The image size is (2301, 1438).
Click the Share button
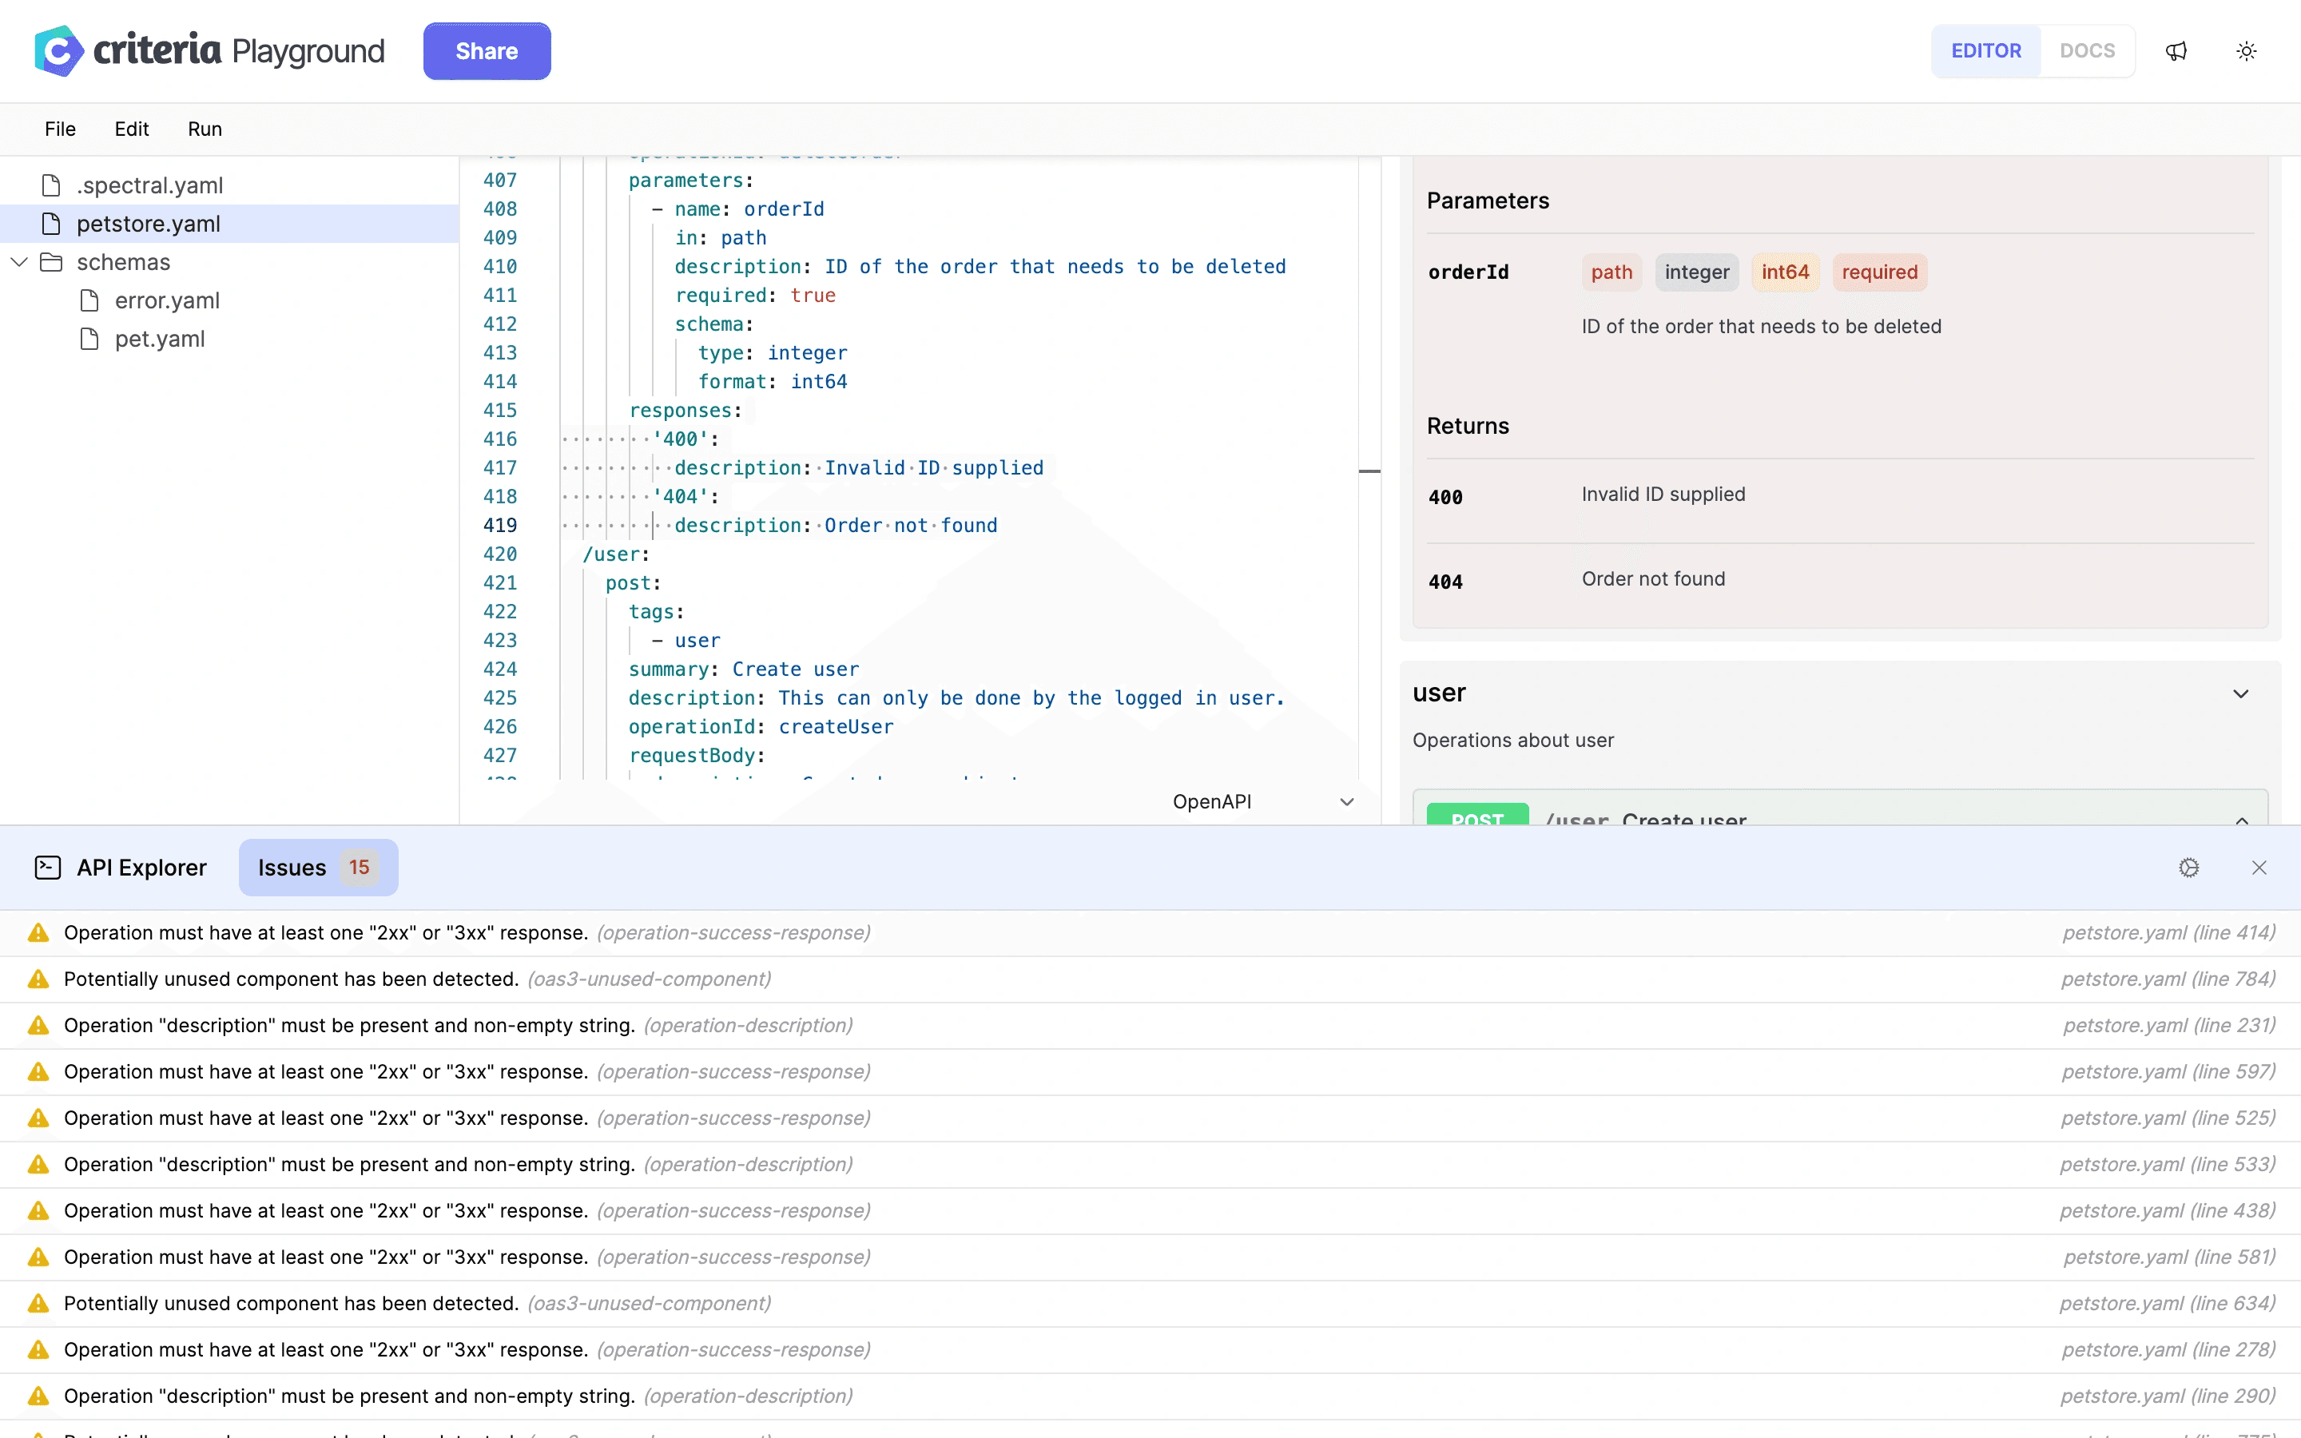coord(487,50)
